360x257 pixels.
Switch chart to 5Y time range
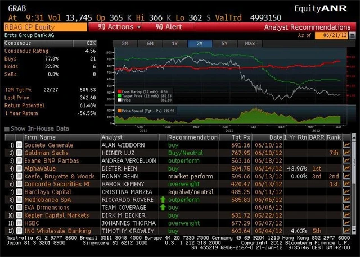224,43
